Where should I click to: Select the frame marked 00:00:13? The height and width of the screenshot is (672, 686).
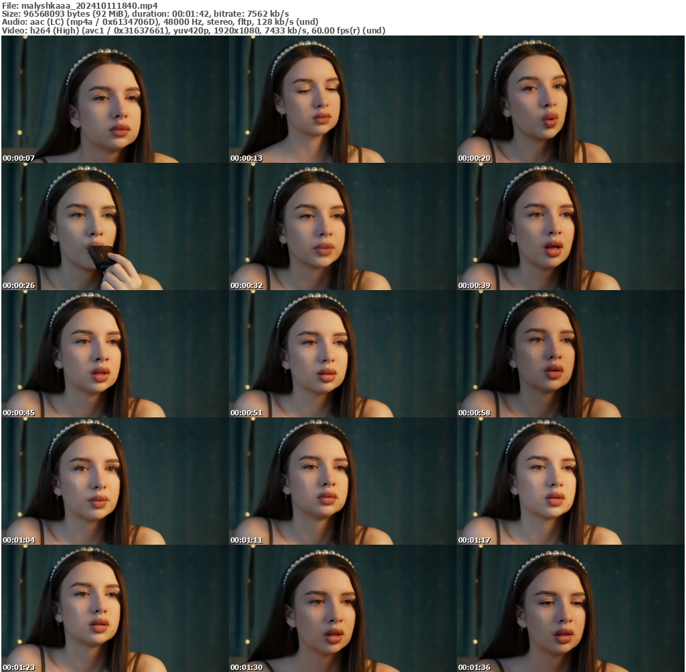click(x=342, y=99)
